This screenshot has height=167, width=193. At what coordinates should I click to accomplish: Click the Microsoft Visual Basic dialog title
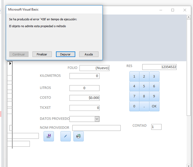point(23,9)
